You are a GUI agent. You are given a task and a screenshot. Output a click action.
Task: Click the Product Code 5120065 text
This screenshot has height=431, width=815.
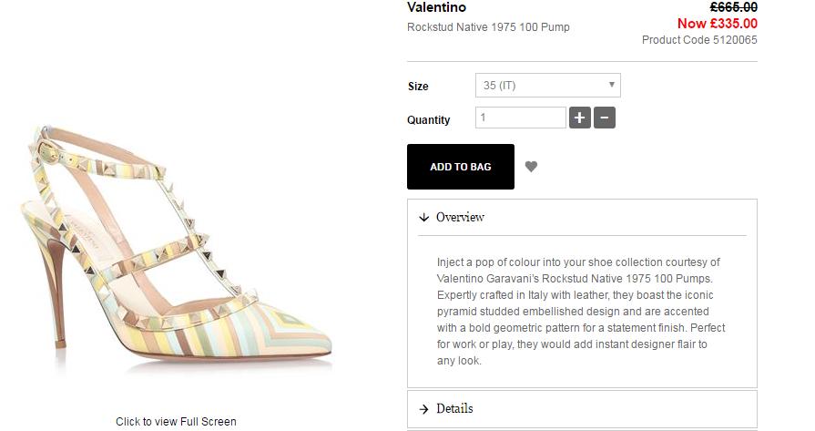(698, 40)
